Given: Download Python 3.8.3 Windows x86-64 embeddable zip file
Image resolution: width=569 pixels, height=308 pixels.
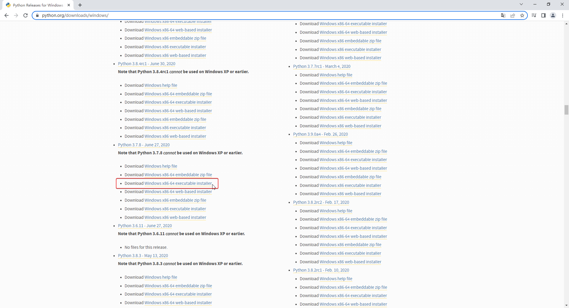Looking at the screenshot, I should (178, 286).
